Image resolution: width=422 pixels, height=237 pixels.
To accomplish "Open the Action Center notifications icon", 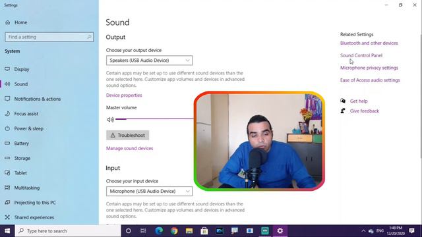I will (411, 231).
